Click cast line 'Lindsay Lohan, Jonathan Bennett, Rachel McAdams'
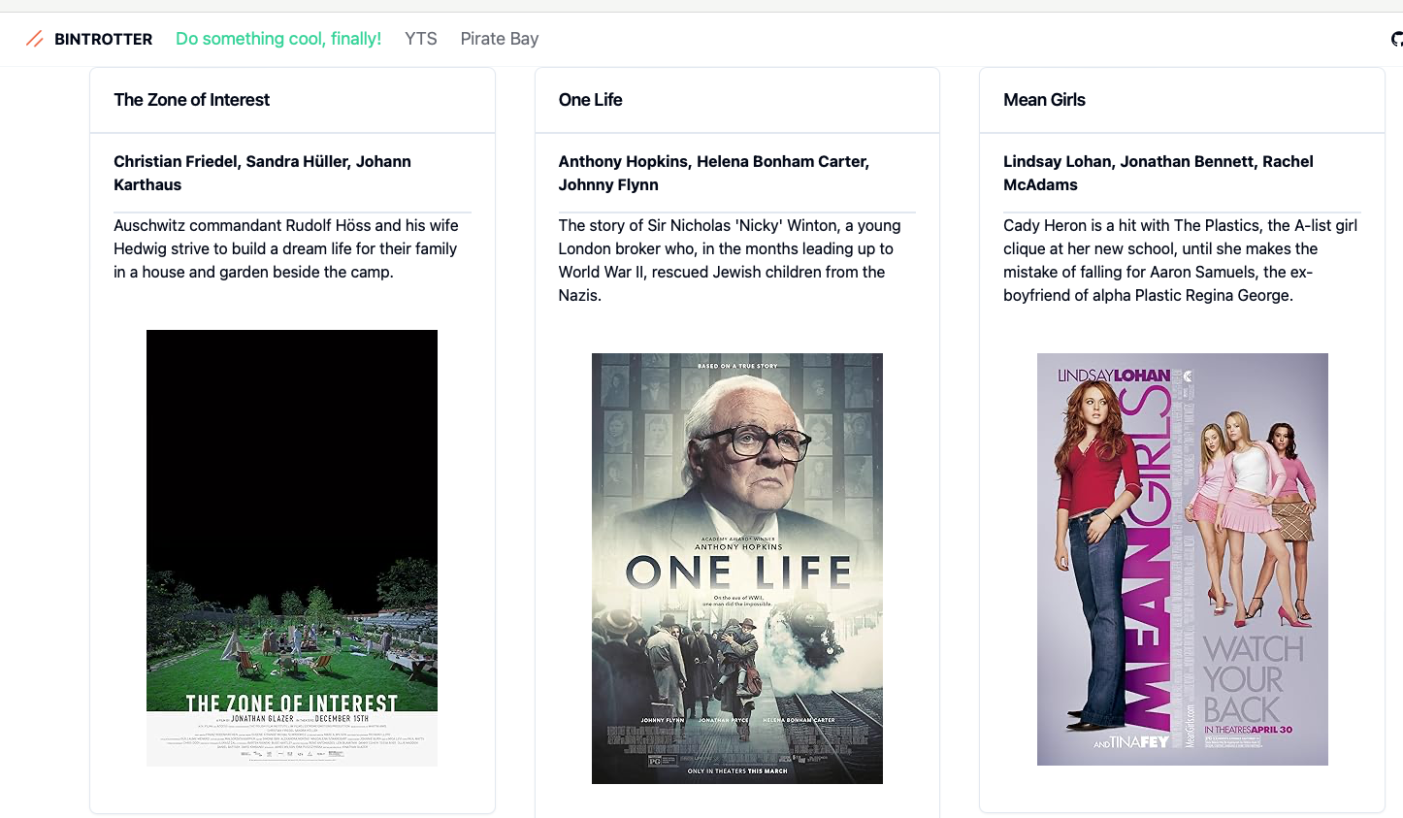Image resolution: width=1403 pixels, height=818 pixels. coord(1158,173)
